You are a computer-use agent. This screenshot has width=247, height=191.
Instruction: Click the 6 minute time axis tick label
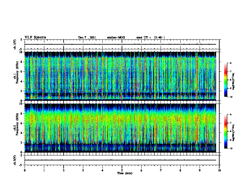click(x=141, y=170)
